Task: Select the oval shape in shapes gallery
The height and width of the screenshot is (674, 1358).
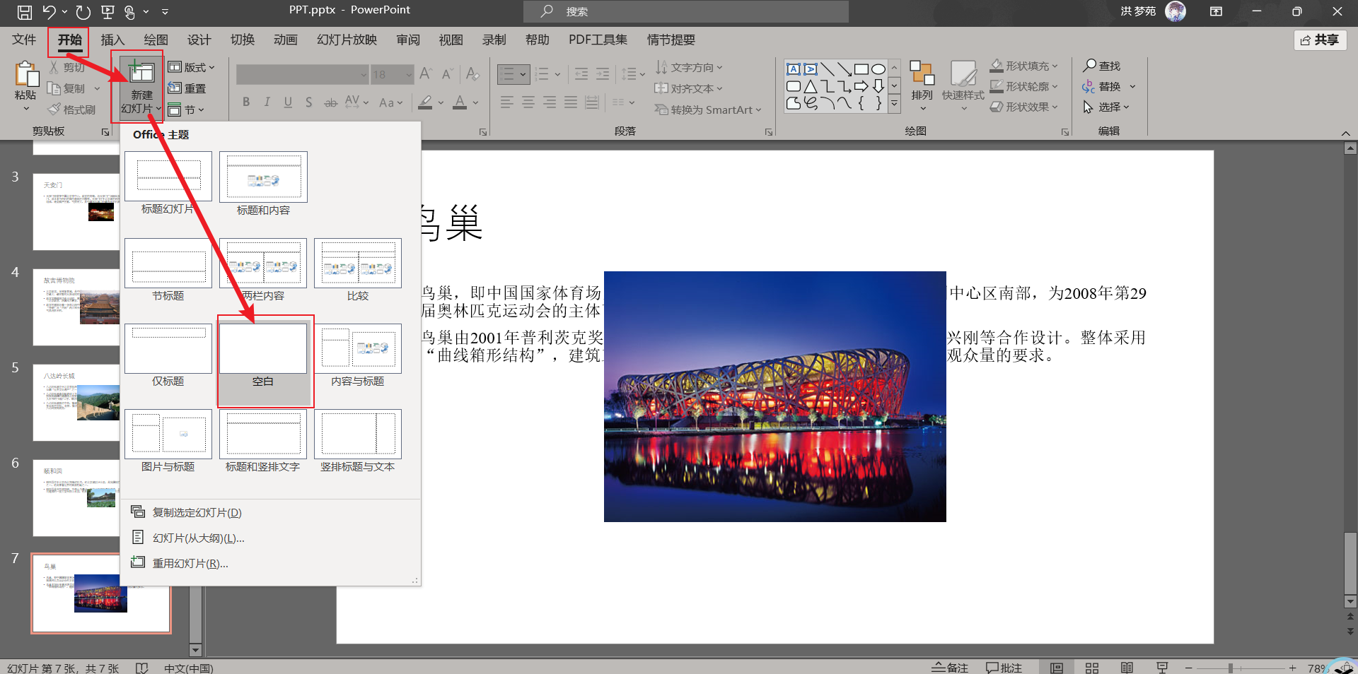Action: 878,69
